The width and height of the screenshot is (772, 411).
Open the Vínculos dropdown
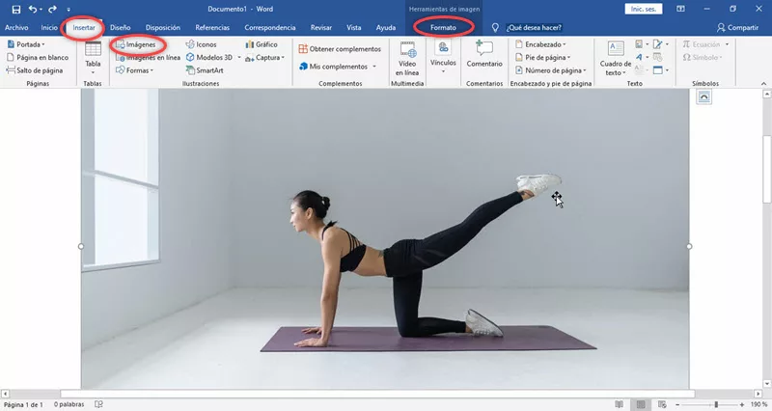click(443, 58)
